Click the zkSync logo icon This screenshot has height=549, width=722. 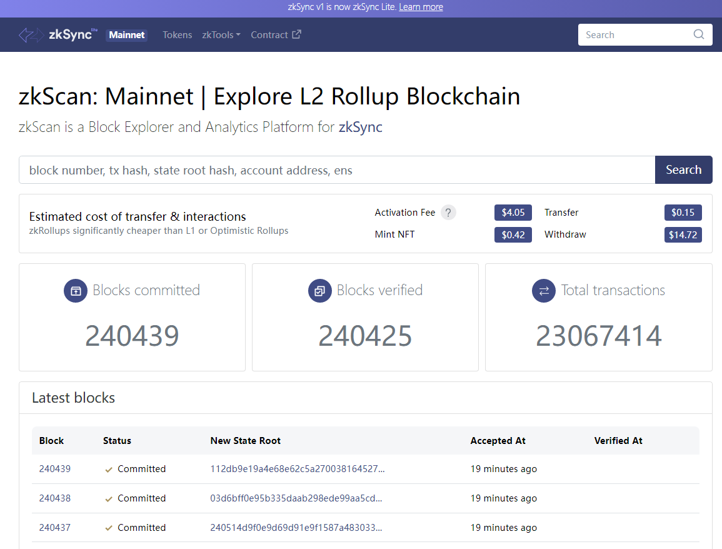[x=31, y=35]
